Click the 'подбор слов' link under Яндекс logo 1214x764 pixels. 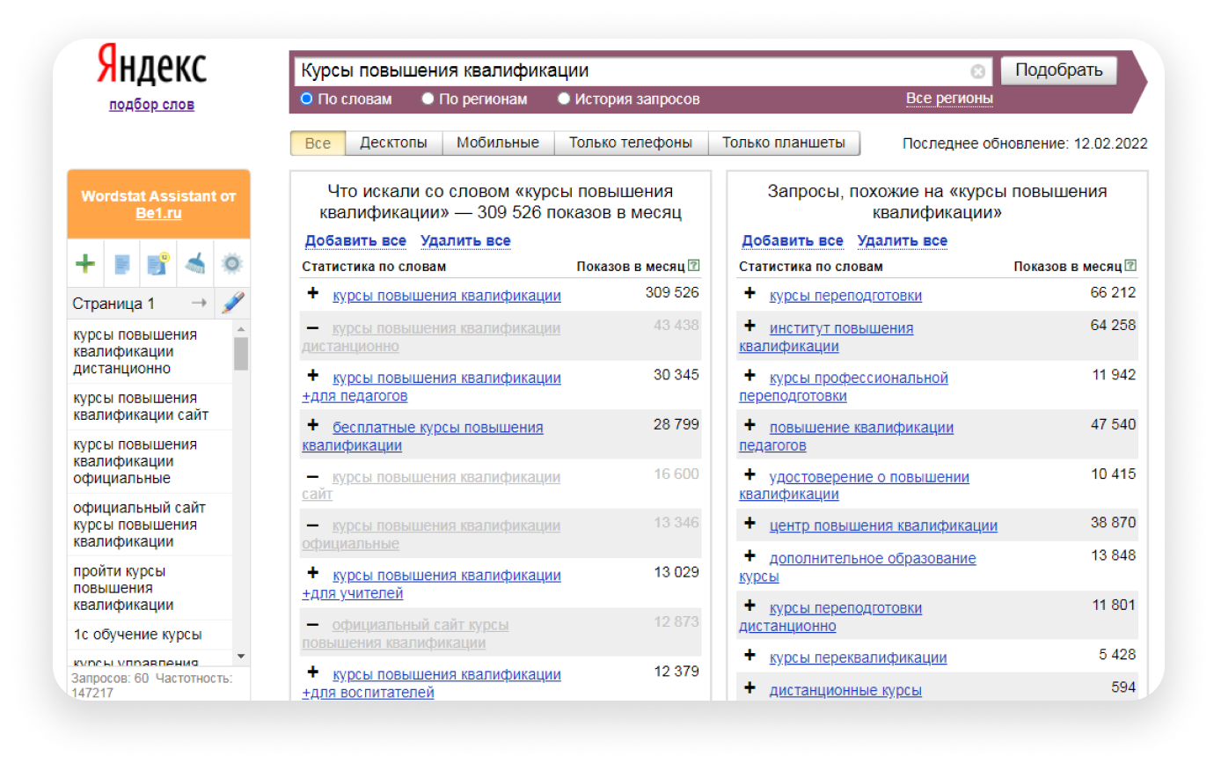[151, 105]
